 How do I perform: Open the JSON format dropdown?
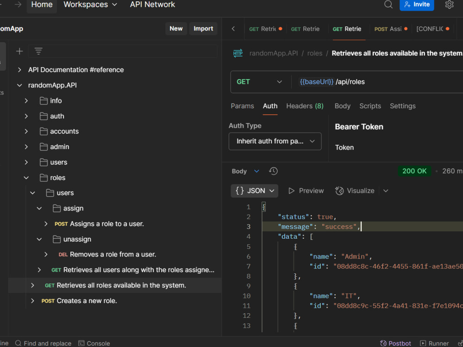pyautogui.click(x=255, y=191)
